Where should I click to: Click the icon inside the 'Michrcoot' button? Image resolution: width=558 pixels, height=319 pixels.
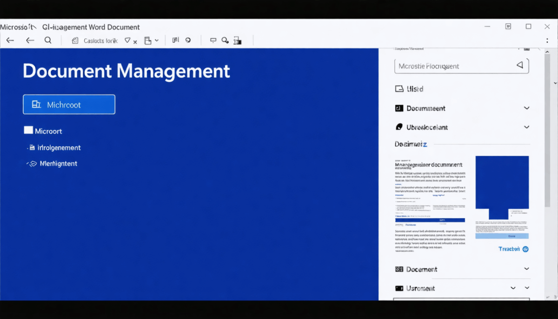36,105
